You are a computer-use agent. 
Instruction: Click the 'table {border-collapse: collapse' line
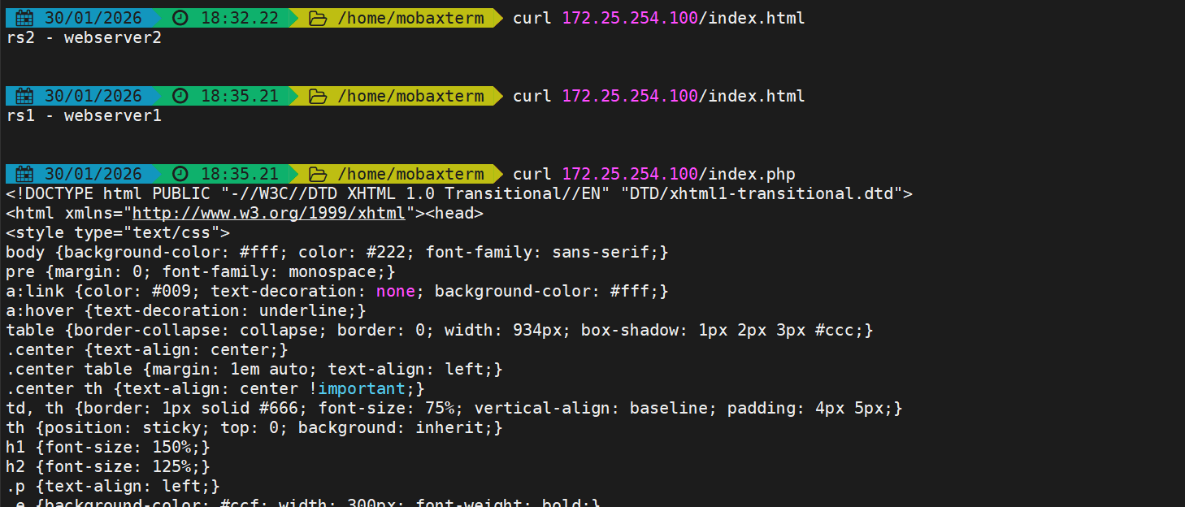tap(440, 330)
